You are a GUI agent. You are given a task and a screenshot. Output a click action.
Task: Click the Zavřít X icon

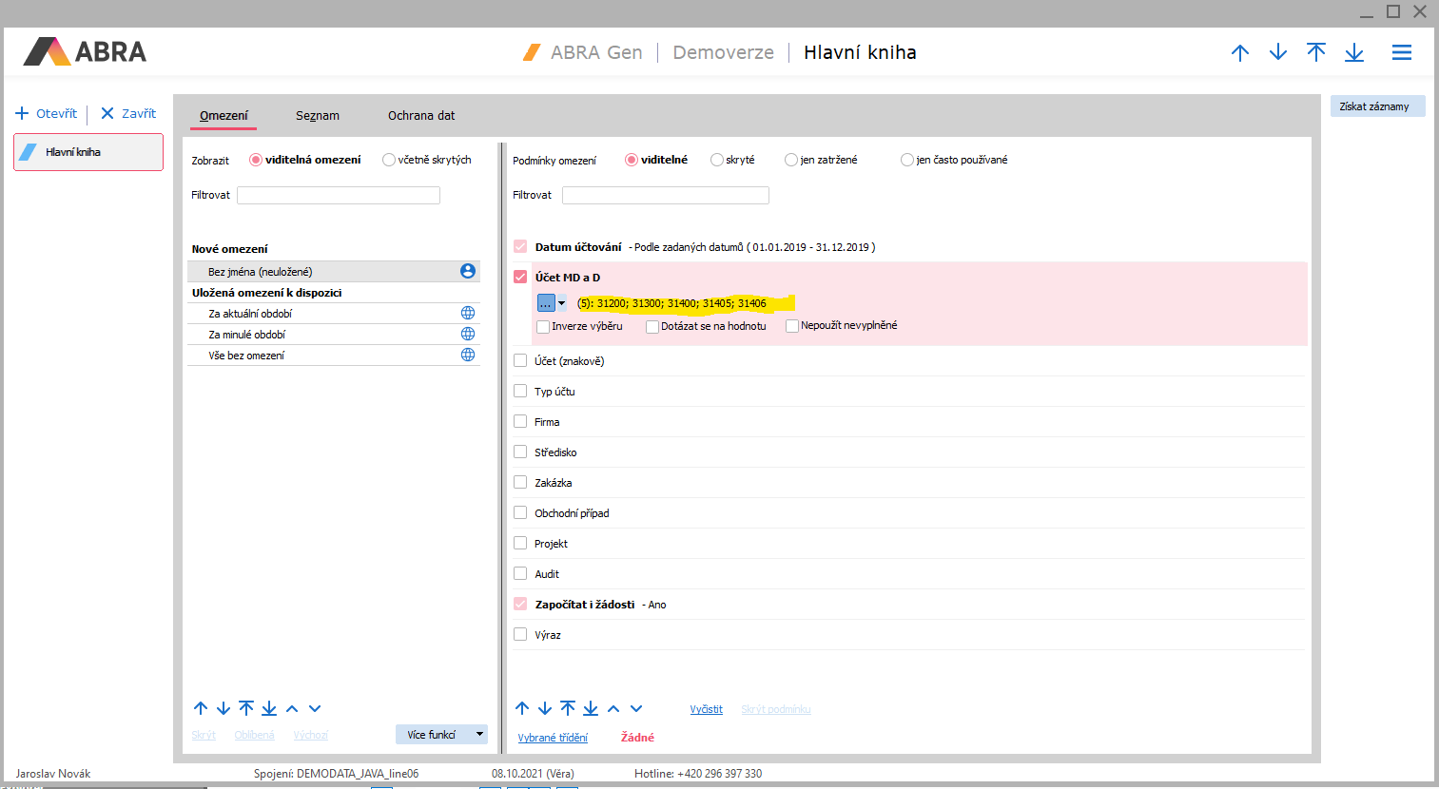coord(107,113)
